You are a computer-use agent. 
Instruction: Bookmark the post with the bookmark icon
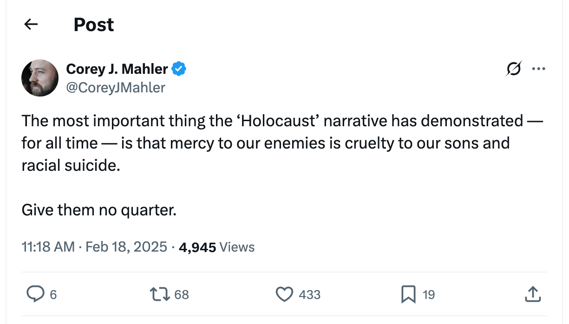pyautogui.click(x=408, y=294)
